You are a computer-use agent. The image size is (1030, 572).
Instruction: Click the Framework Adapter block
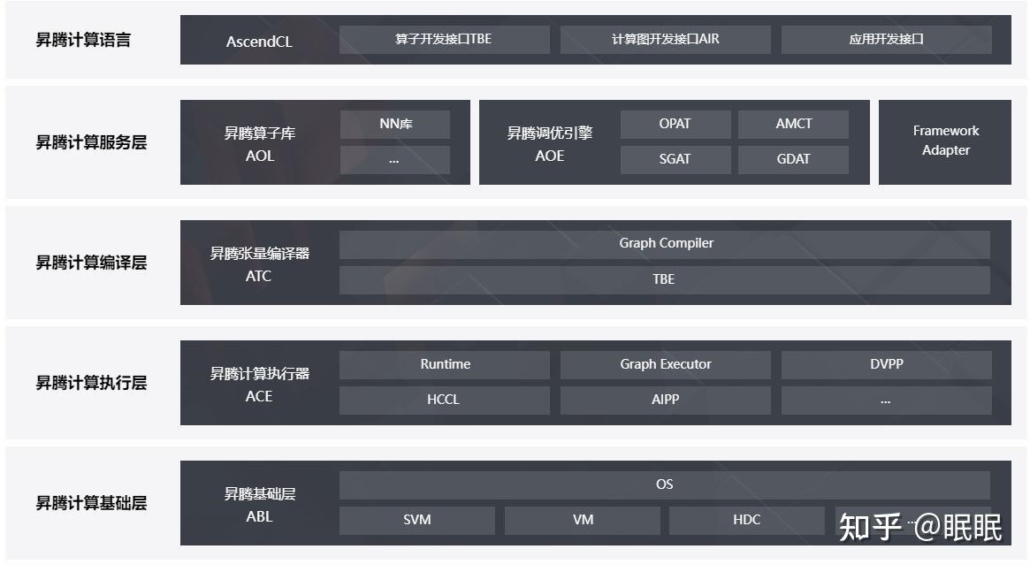click(x=945, y=141)
